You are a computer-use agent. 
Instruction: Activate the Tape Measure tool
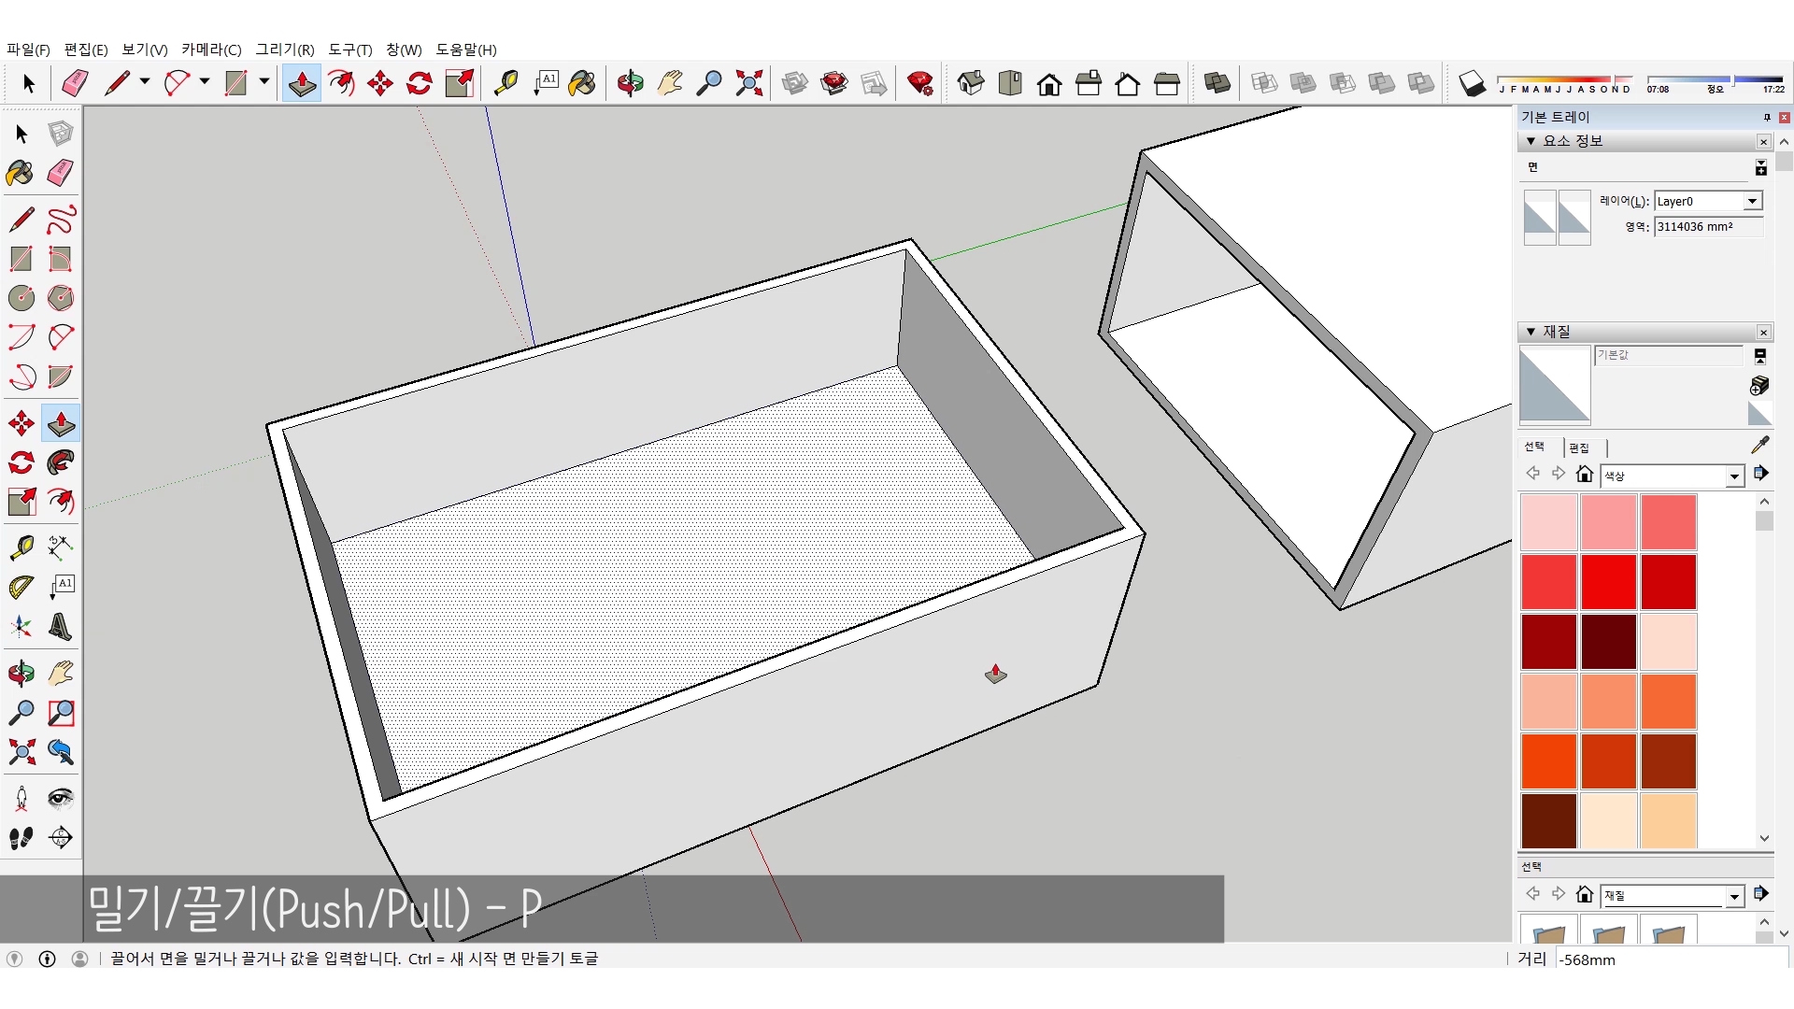tap(21, 547)
